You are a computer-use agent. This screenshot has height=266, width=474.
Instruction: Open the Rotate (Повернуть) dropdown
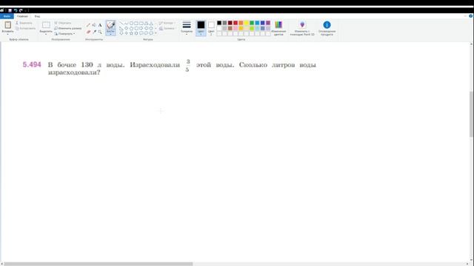(64, 33)
